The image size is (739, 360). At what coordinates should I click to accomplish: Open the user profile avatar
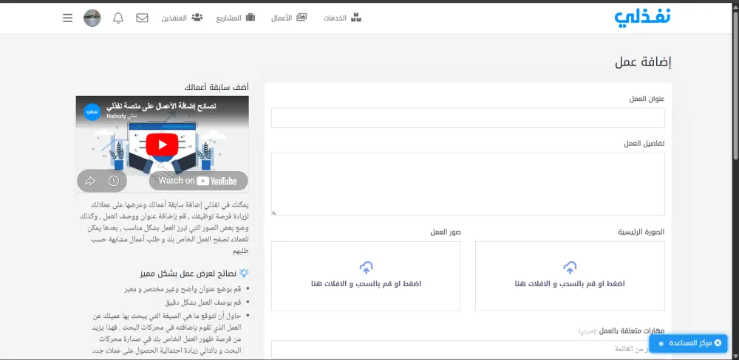click(92, 18)
